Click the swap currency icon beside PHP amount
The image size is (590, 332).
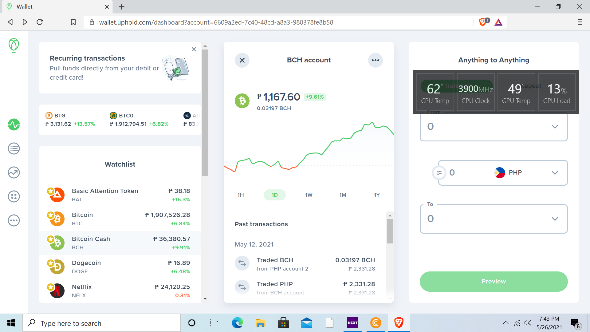[x=439, y=173]
